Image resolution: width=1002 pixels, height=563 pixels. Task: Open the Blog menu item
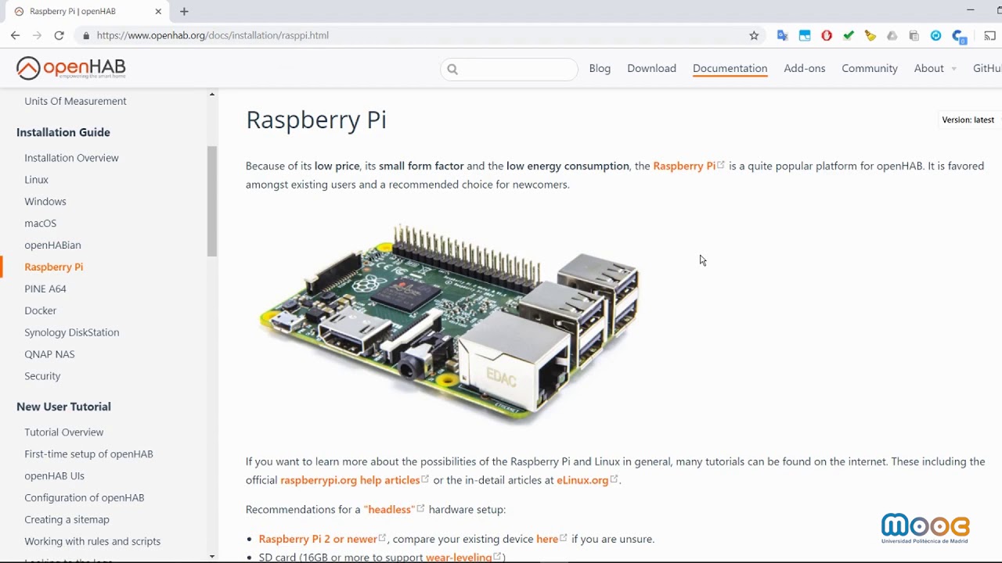(x=600, y=68)
